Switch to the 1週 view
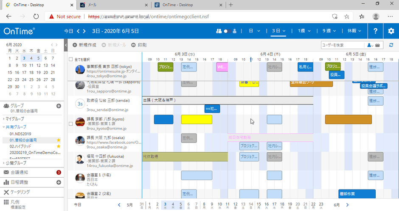 [303, 31]
